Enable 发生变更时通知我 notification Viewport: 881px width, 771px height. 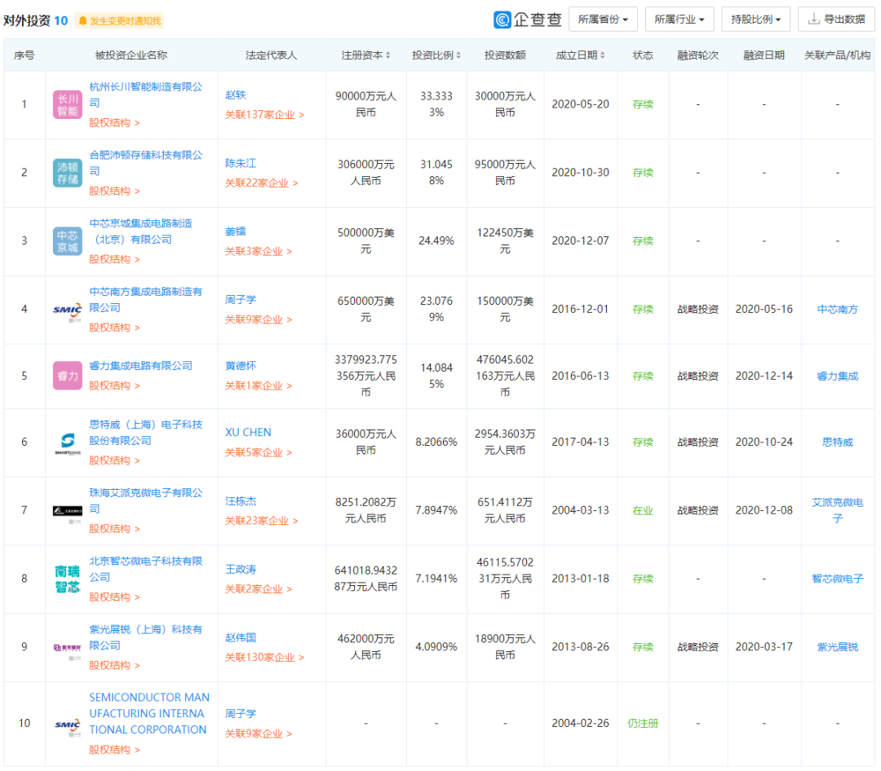pos(119,20)
